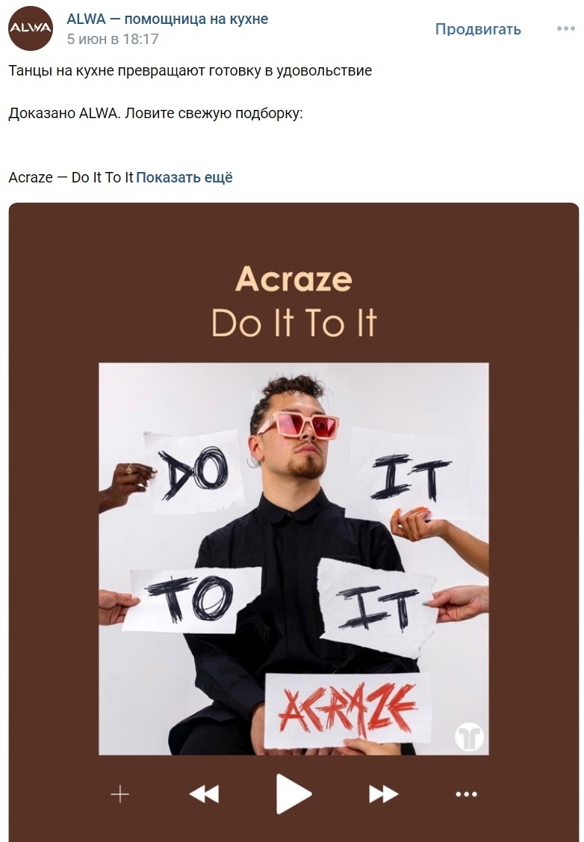Open the ALWA — помощница на кухне page
The width and height of the screenshot is (584, 842).
coord(167,19)
